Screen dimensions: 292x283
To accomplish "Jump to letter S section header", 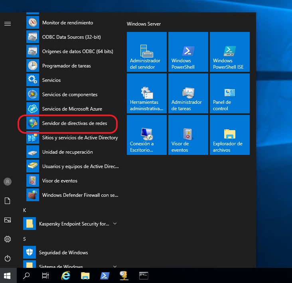I will [24, 239].
